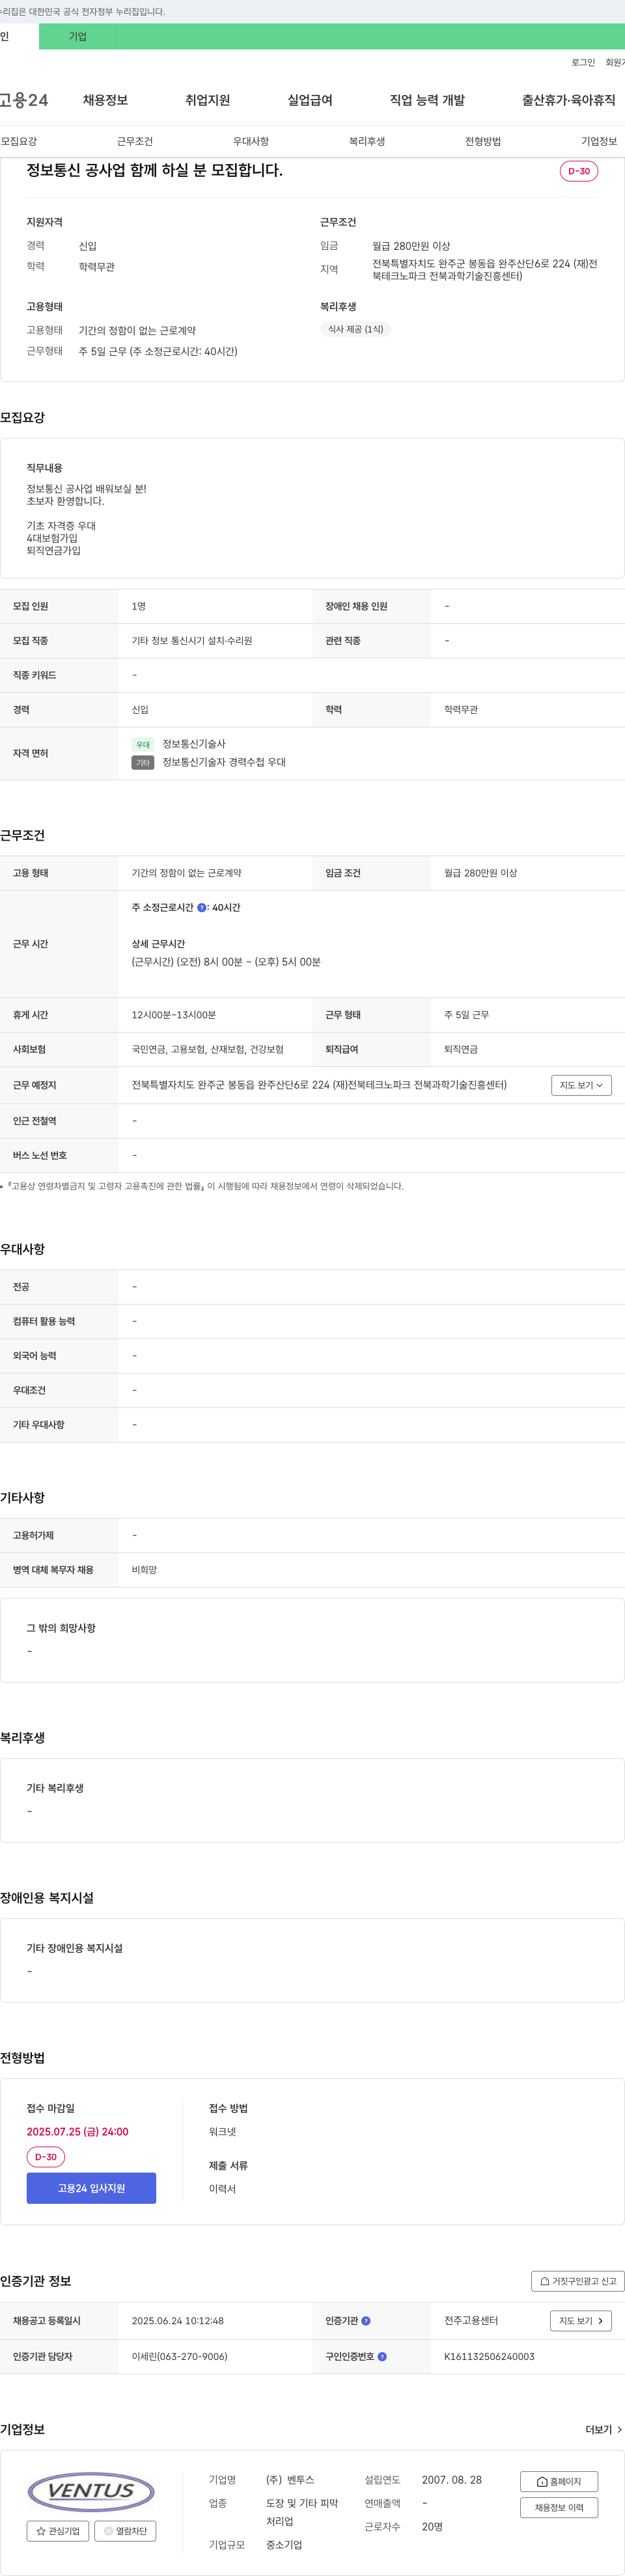Select 정보통신기술자 경력수첩 우대 text
Image resolution: width=625 pixels, height=2576 pixels.
(224, 762)
